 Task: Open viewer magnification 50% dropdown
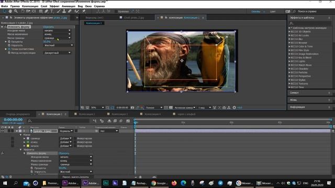(97, 108)
